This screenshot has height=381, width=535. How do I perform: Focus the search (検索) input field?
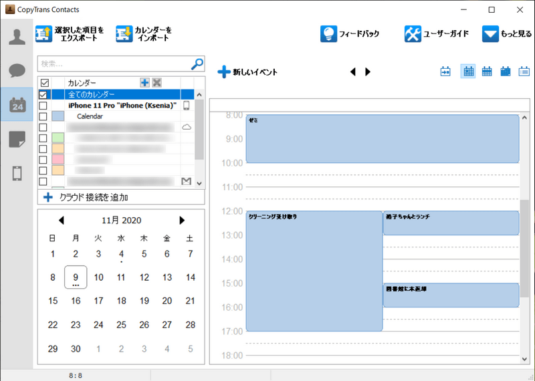pos(114,63)
